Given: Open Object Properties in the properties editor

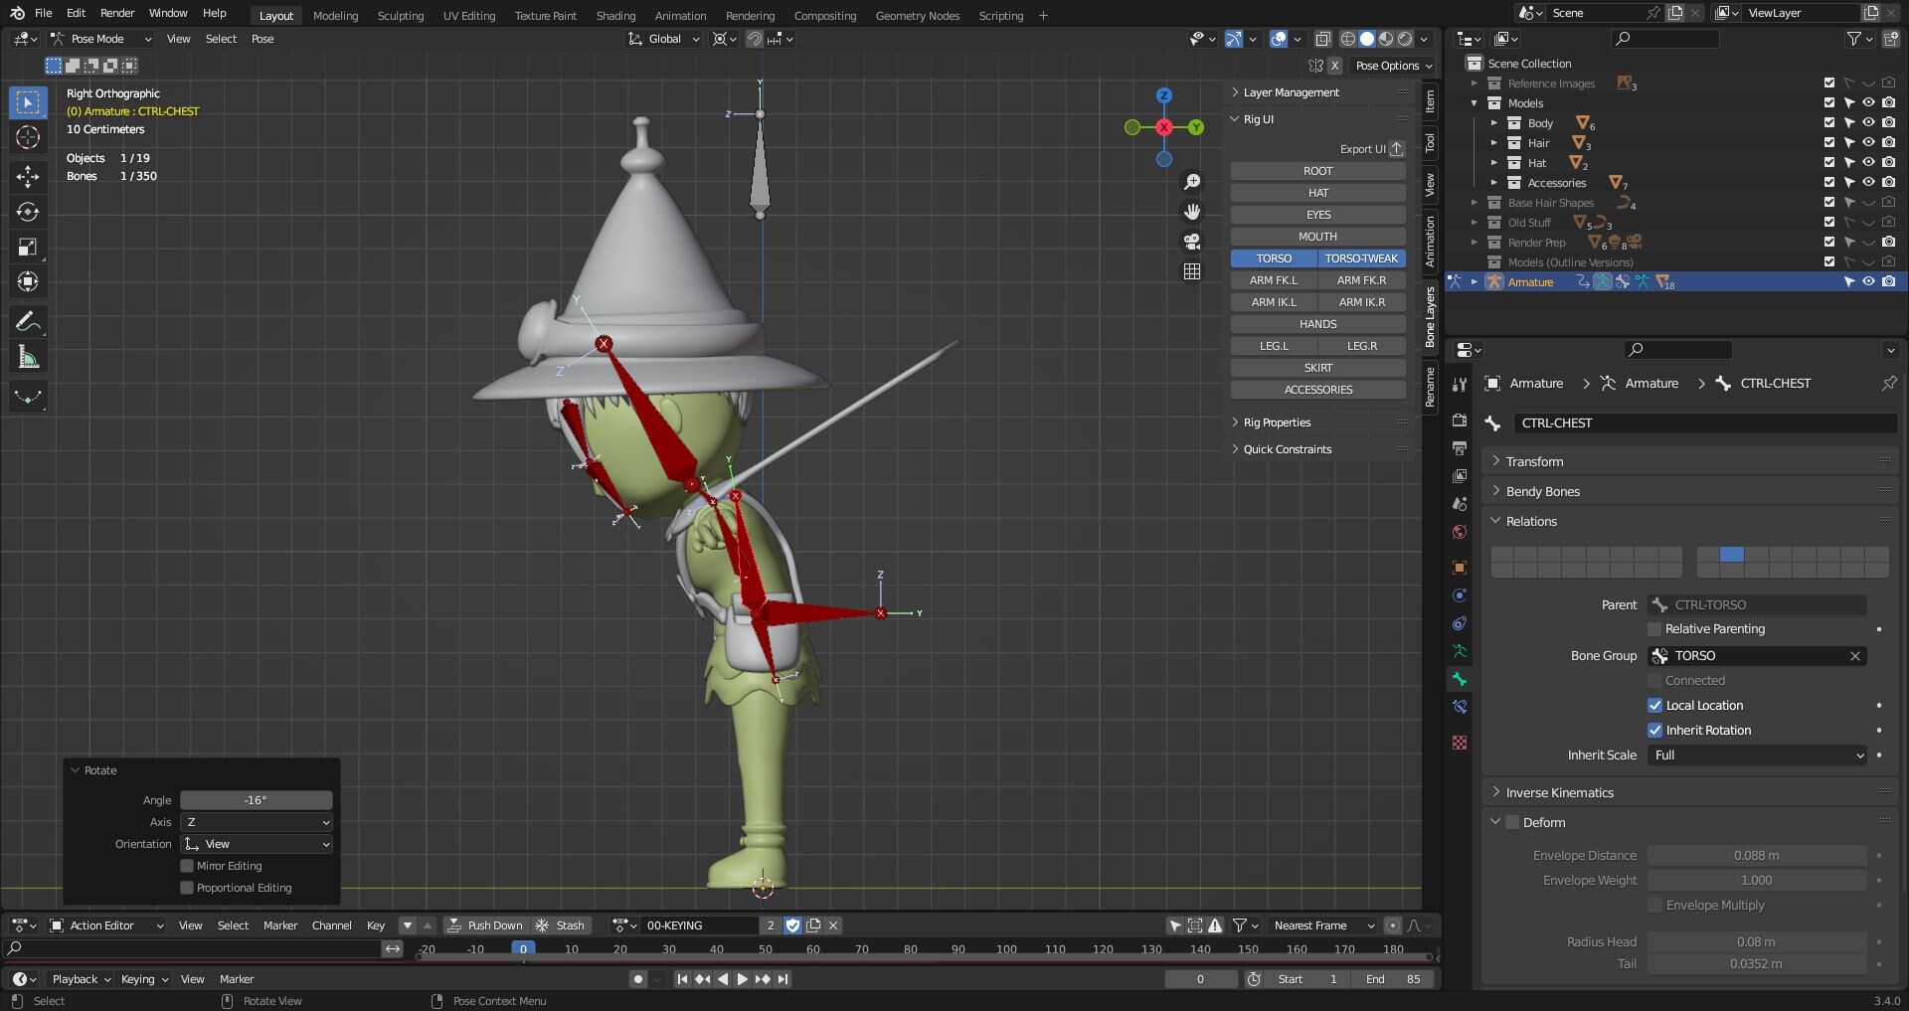Looking at the screenshot, I should pos(1459,567).
